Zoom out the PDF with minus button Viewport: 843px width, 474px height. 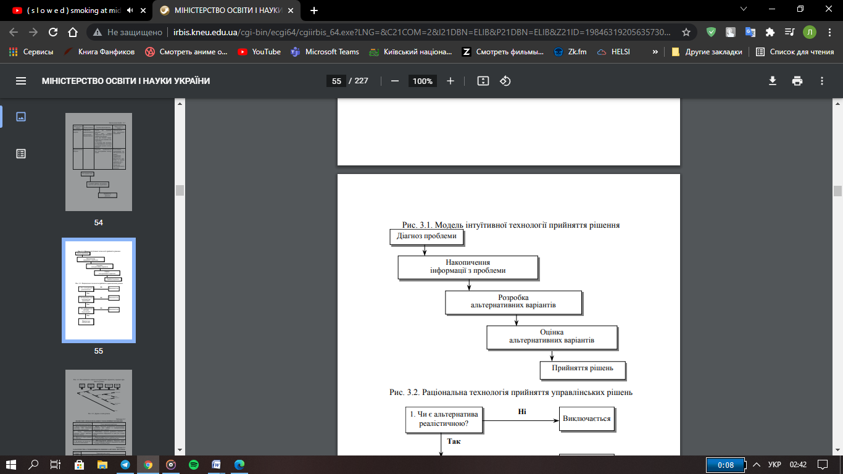pyautogui.click(x=395, y=81)
